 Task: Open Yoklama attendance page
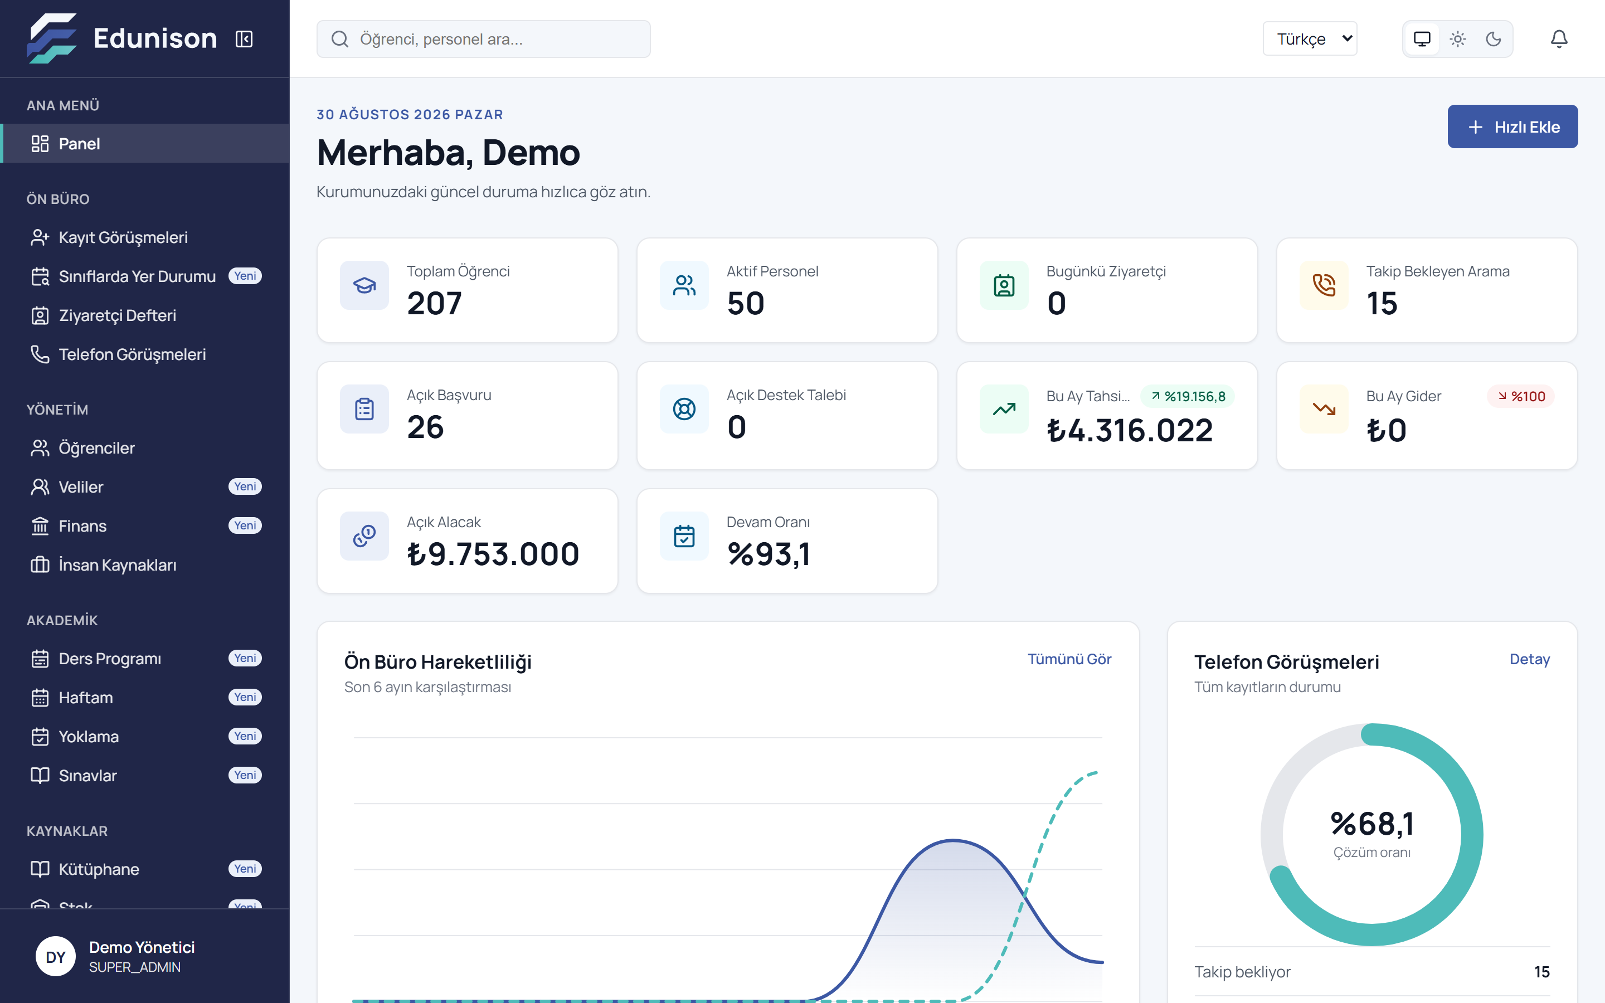click(145, 736)
